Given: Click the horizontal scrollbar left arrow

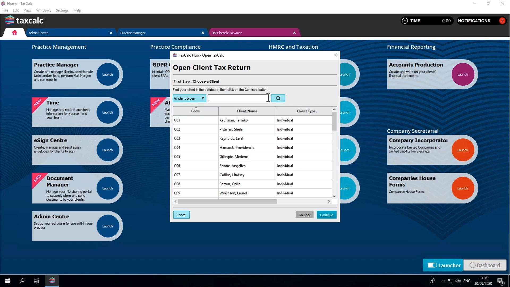Looking at the screenshot, I should [x=176, y=201].
